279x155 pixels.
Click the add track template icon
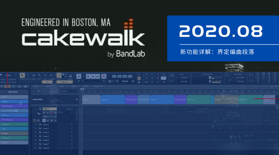39,91
